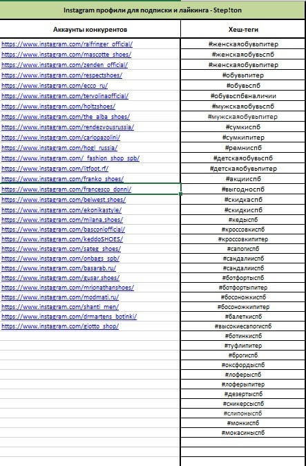Select the '#кроссовкипитер' cell
This screenshot has height=466, width=306.
243,239
